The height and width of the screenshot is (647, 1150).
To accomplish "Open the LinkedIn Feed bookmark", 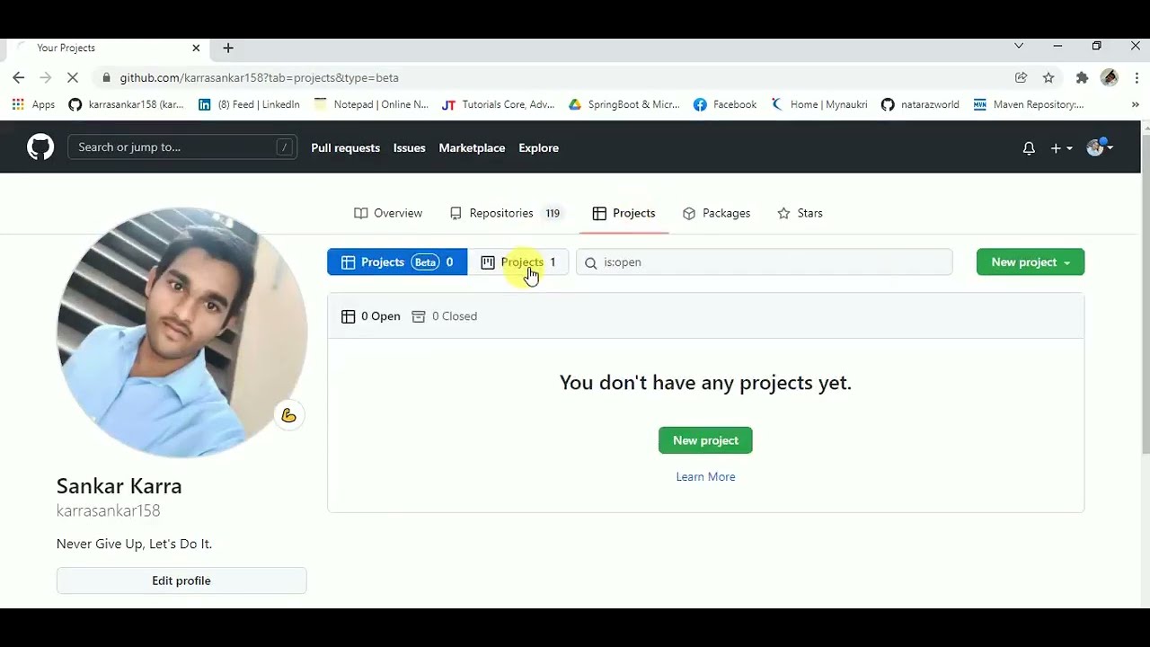I will coord(249,104).
